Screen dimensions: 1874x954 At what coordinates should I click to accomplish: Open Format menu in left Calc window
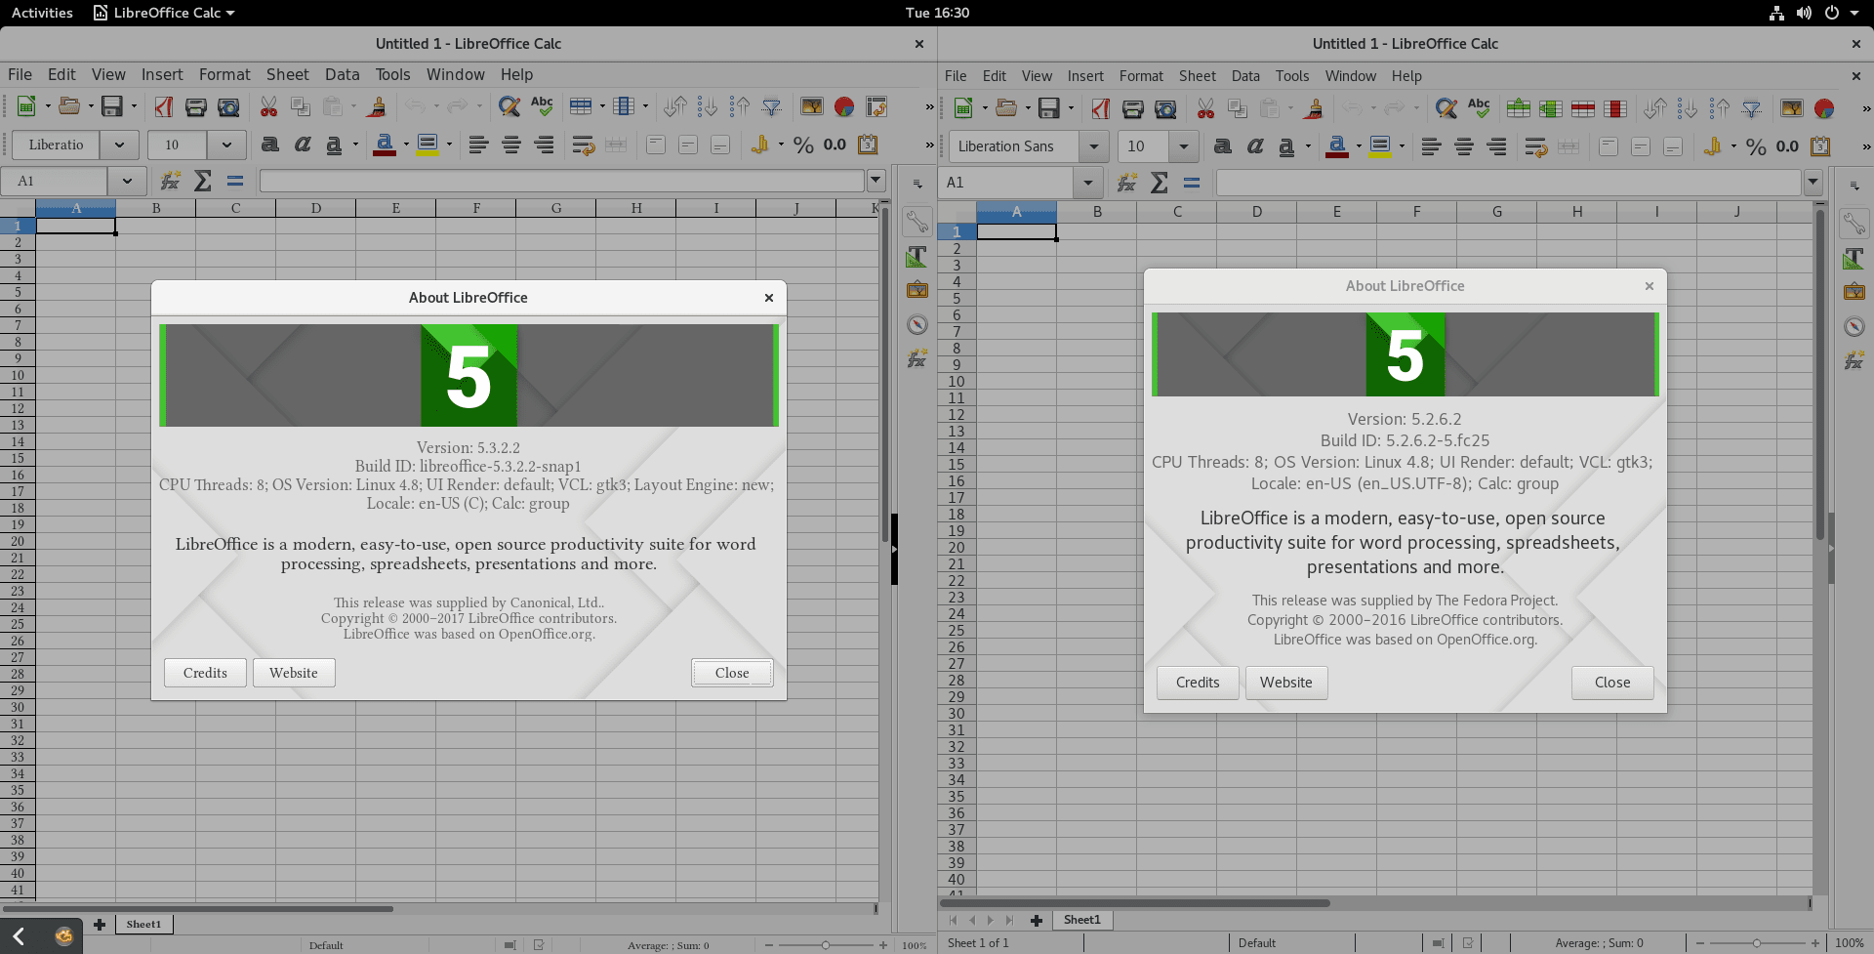pyautogui.click(x=224, y=74)
